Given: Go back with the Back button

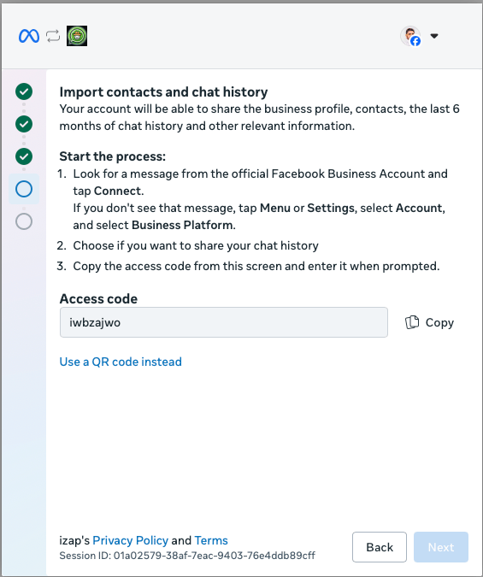Looking at the screenshot, I should click(380, 547).
